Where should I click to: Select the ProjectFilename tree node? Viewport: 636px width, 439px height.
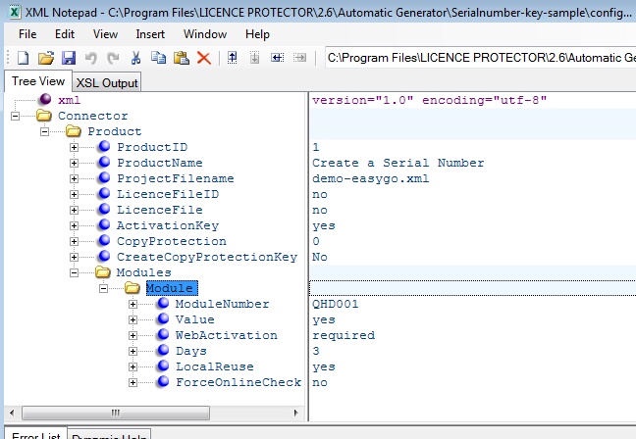click(175, 178)
